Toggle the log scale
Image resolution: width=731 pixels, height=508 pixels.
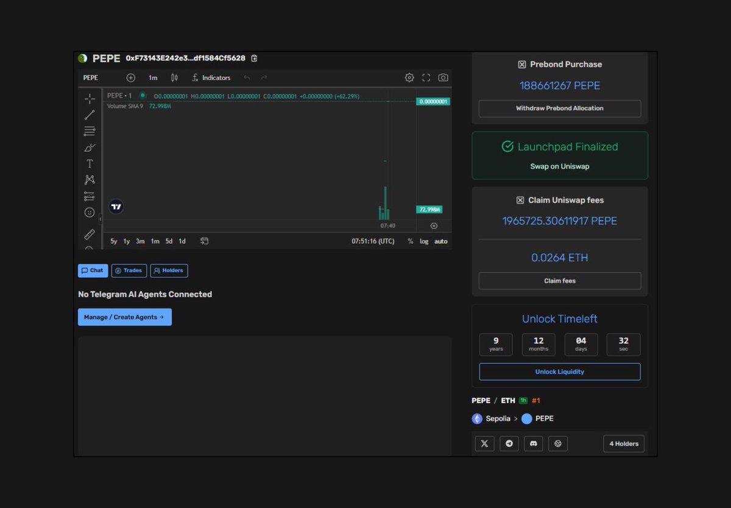(424, 241)
